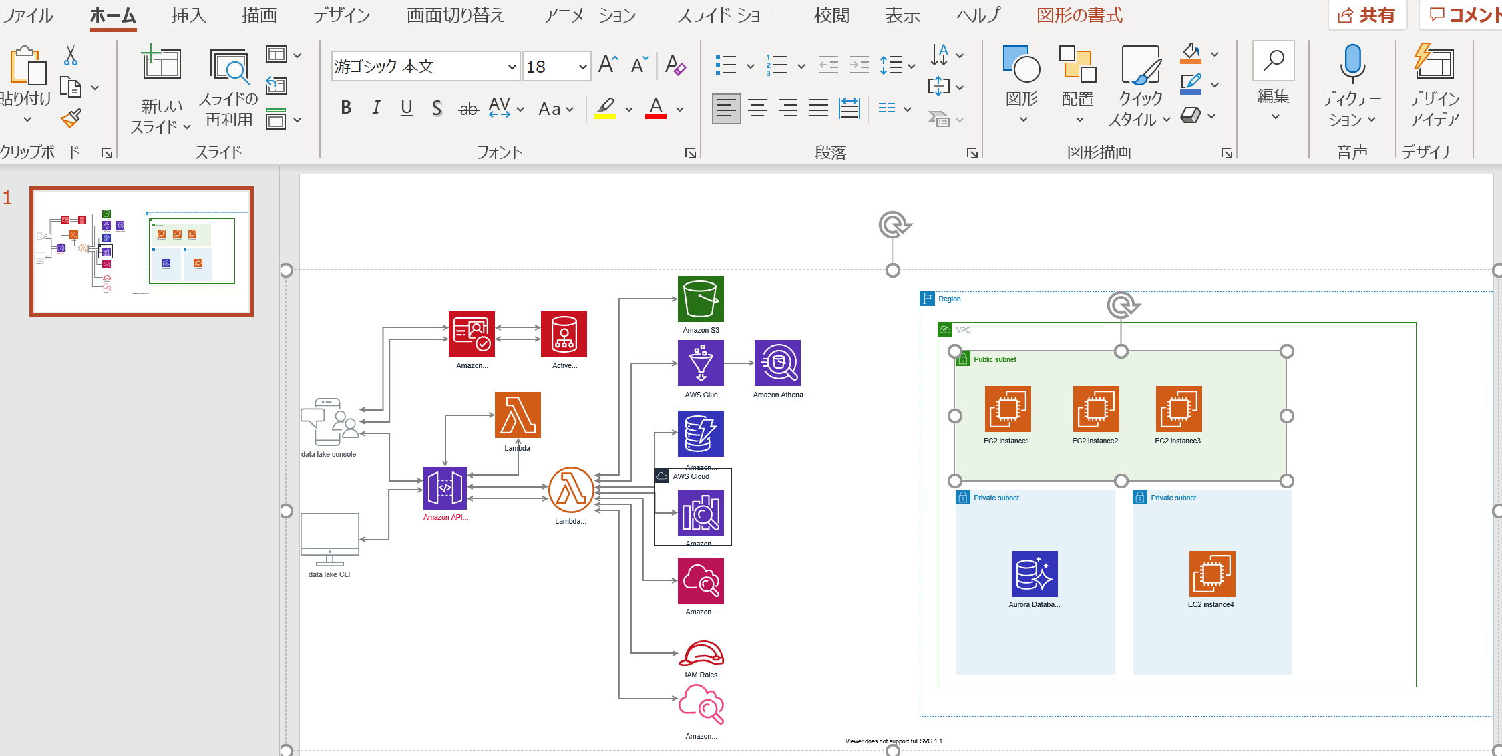Click the Cut scissors icon

pyautogui.click(x=70, y=56)
